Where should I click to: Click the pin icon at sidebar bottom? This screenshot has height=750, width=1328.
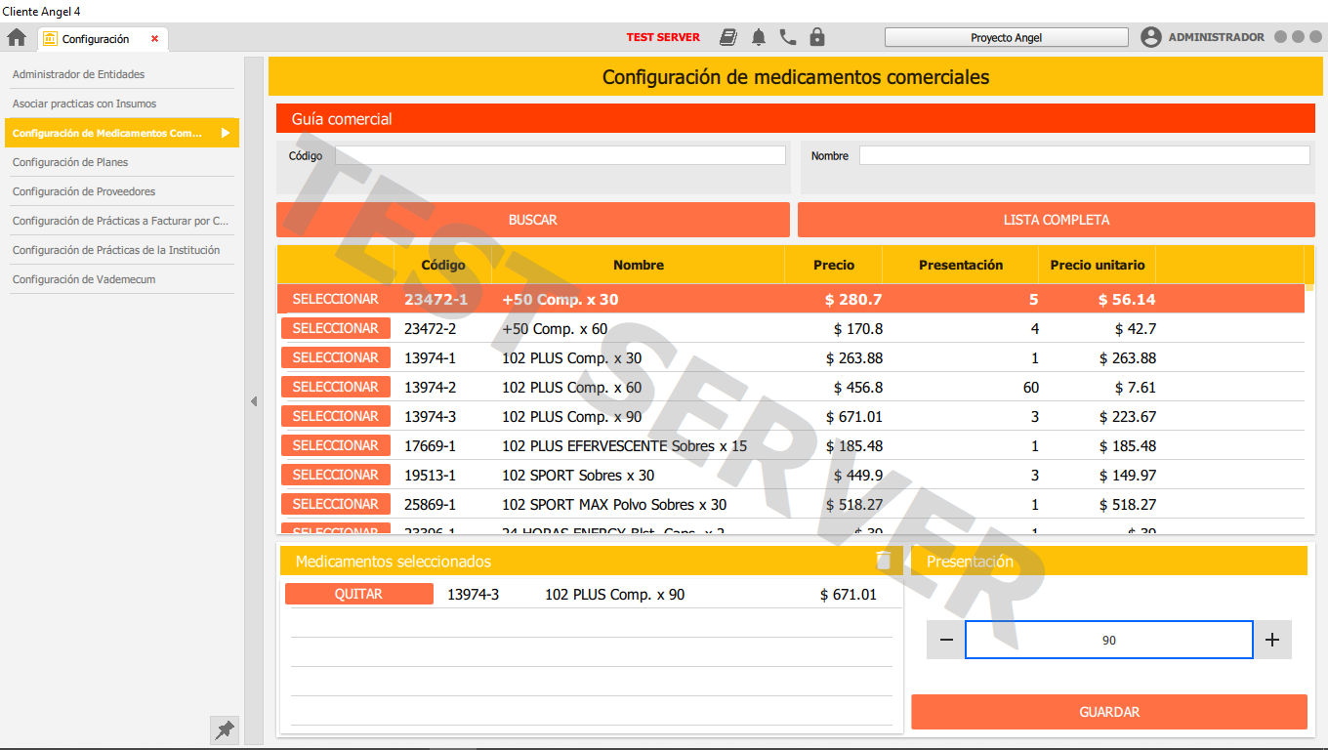point(225,729)
